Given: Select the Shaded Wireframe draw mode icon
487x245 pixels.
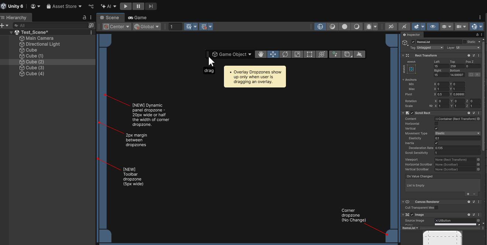Looking at the screenshot, I should [332, 27].
